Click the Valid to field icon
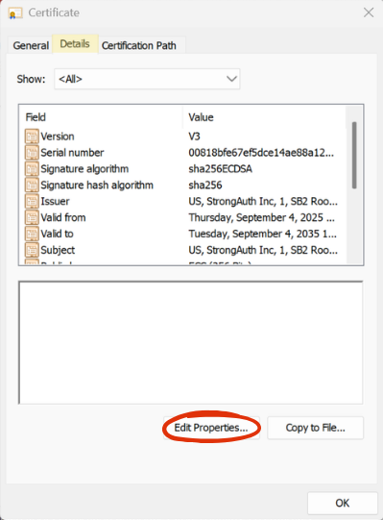 click(x=32, y=234)
